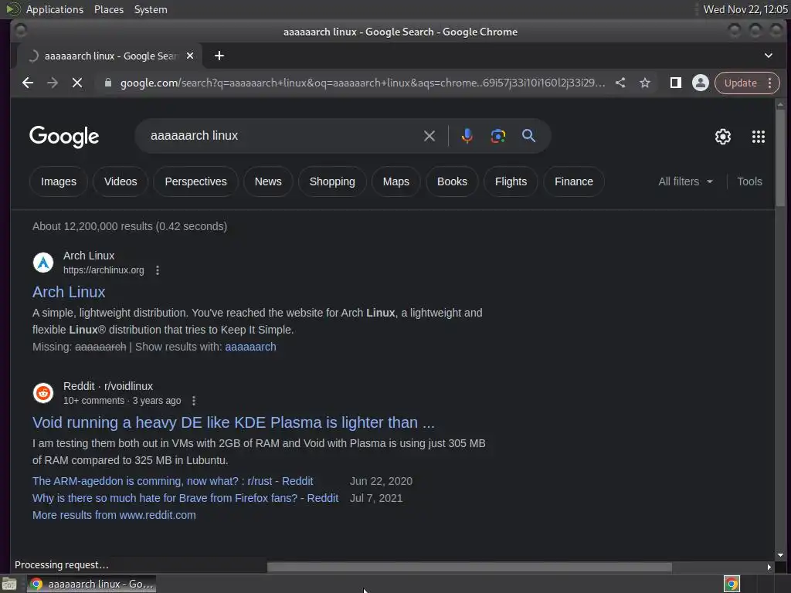Open more options for archlinux.org result
Viewport: 791px width, 593px height.
pyautogui.click(x=158, y=270)
